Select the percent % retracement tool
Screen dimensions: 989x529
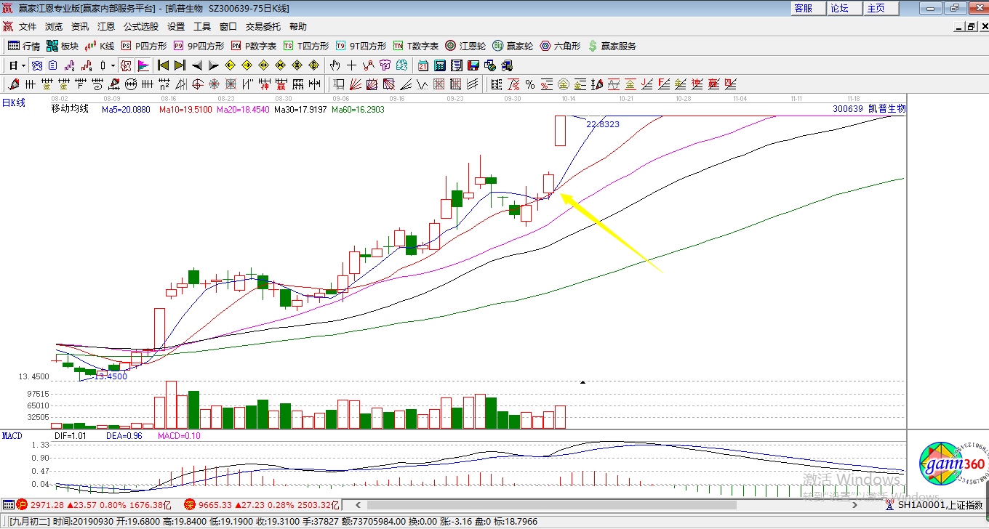(529, 84)
